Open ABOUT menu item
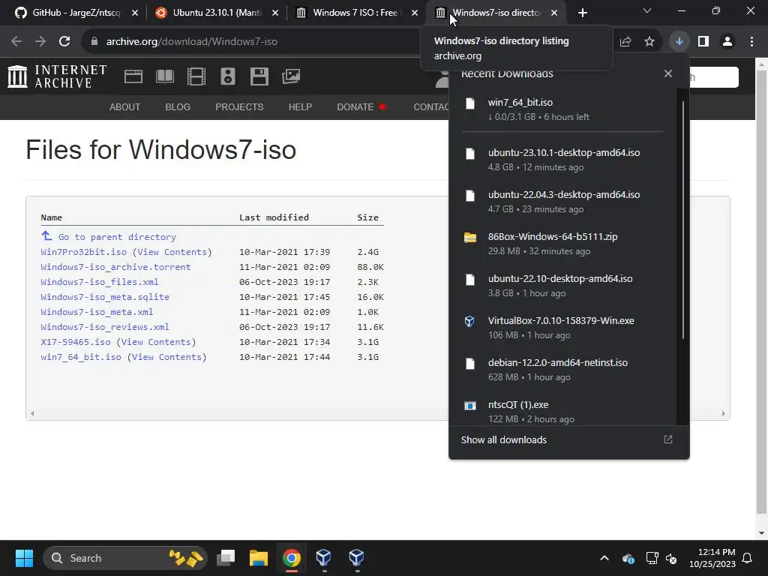The height and width of the screenshot is (576, 768). (x=125, y=106)
